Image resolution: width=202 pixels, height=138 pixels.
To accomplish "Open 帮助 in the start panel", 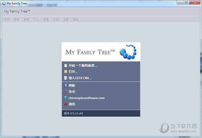I will 69,86.
